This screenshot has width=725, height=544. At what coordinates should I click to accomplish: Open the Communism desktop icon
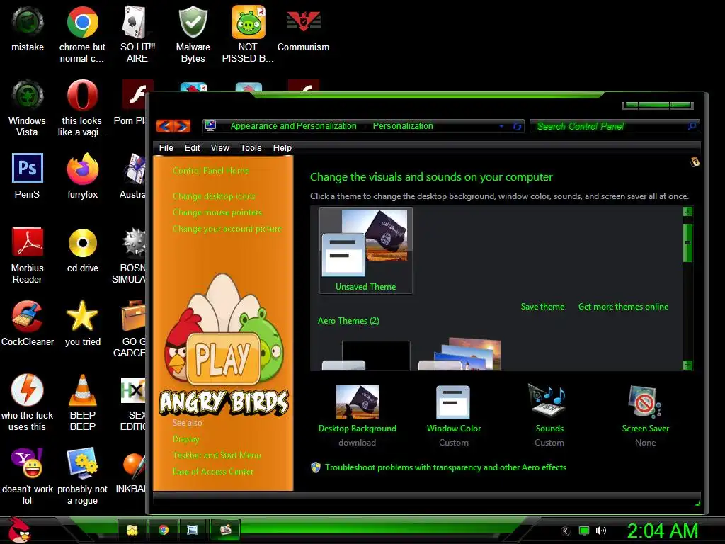pyautogui.click(x=303, y=28)
